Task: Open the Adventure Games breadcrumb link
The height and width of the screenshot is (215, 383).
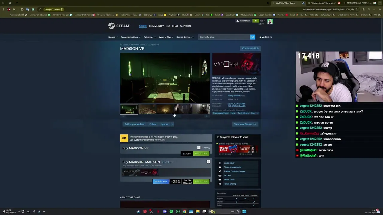Action: (x=138, y=45)
